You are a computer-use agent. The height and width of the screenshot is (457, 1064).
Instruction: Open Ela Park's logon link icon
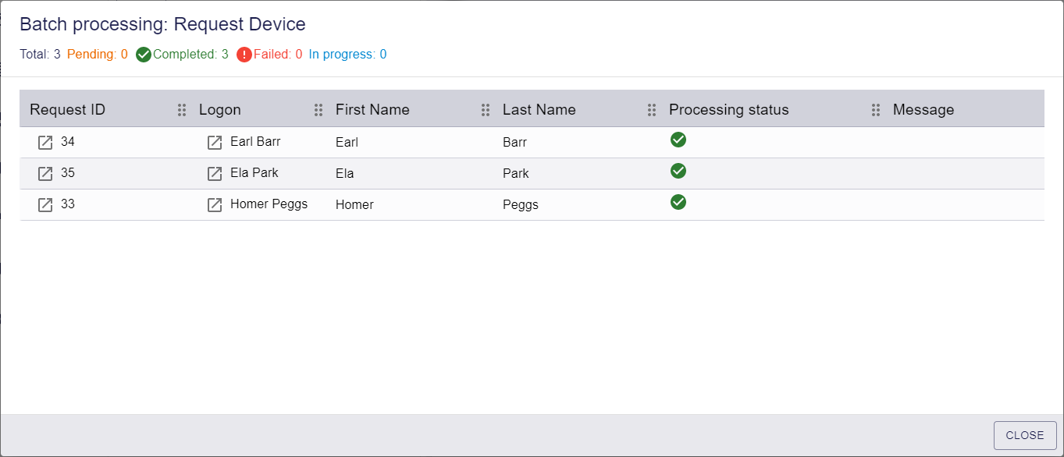pos(215,174)
